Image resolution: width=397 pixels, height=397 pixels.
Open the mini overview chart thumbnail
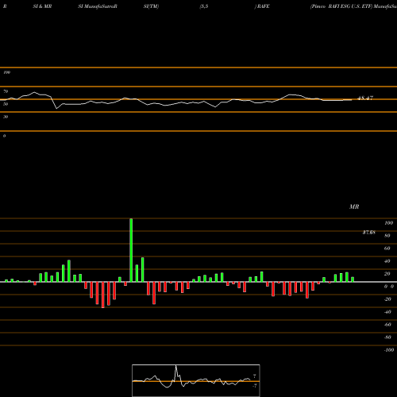point(196,380)
